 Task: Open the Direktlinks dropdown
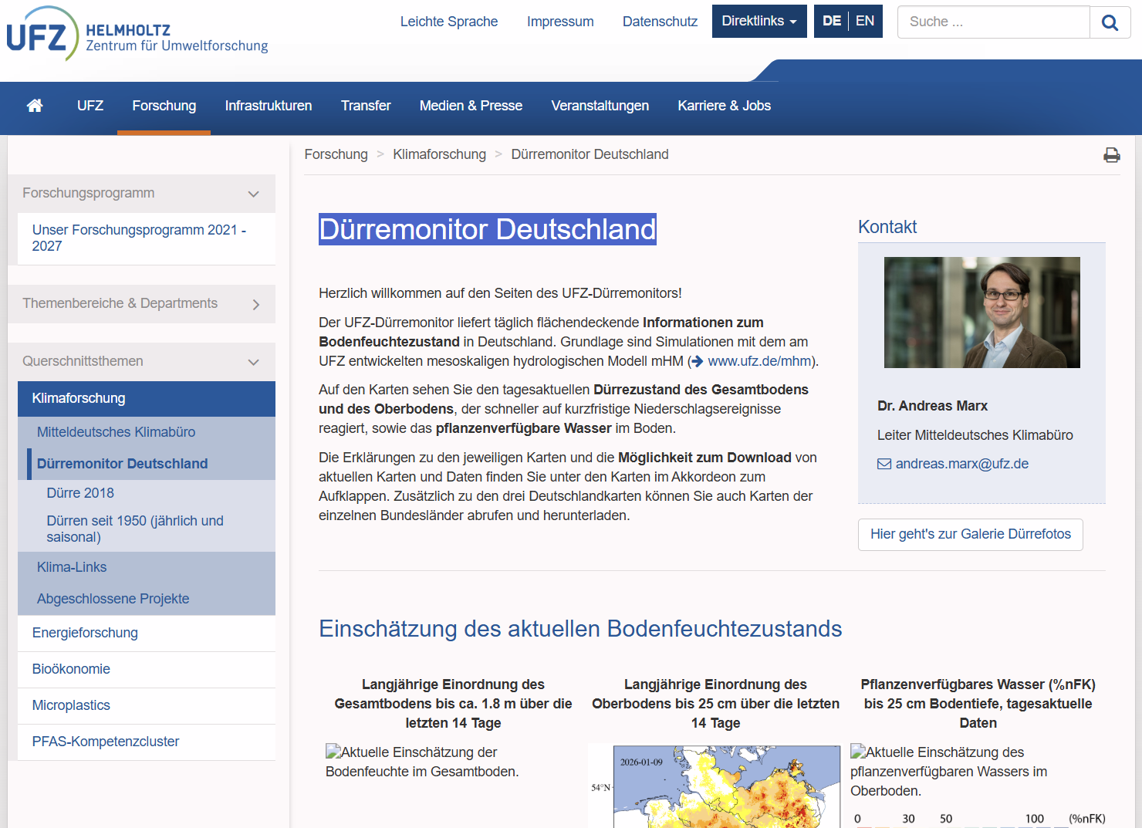tap(759, 21)
